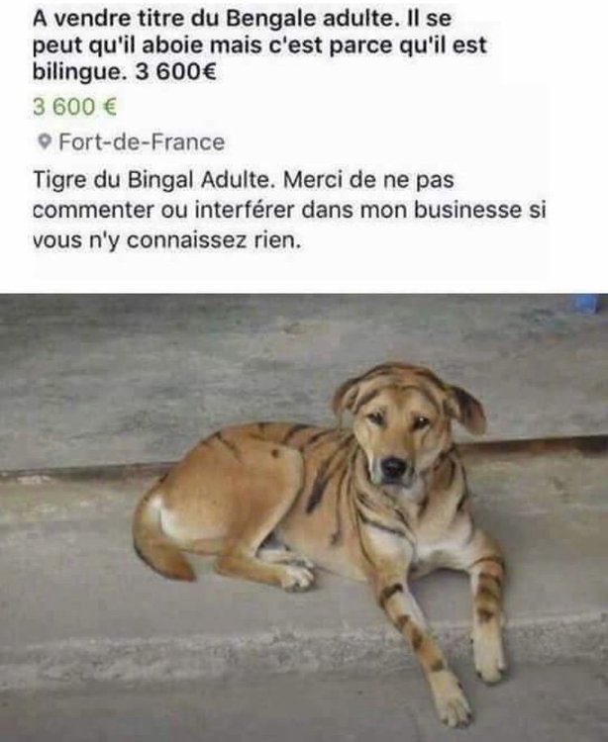The image size is (608, 742).
Task: Click 'Merci de ne pas' in the description
Action: coord(368,180)
